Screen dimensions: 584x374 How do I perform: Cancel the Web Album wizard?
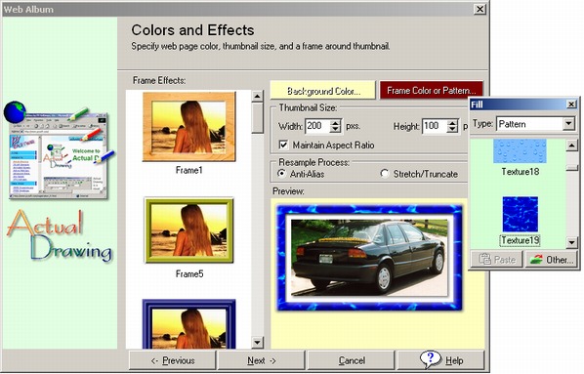[352, 360]
